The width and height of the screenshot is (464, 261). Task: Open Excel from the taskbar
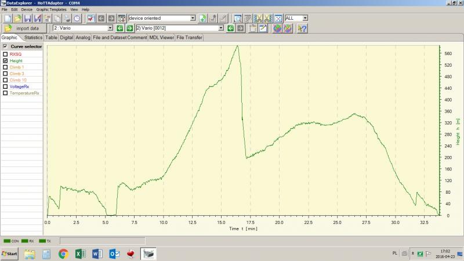click(x=81, y=253)
